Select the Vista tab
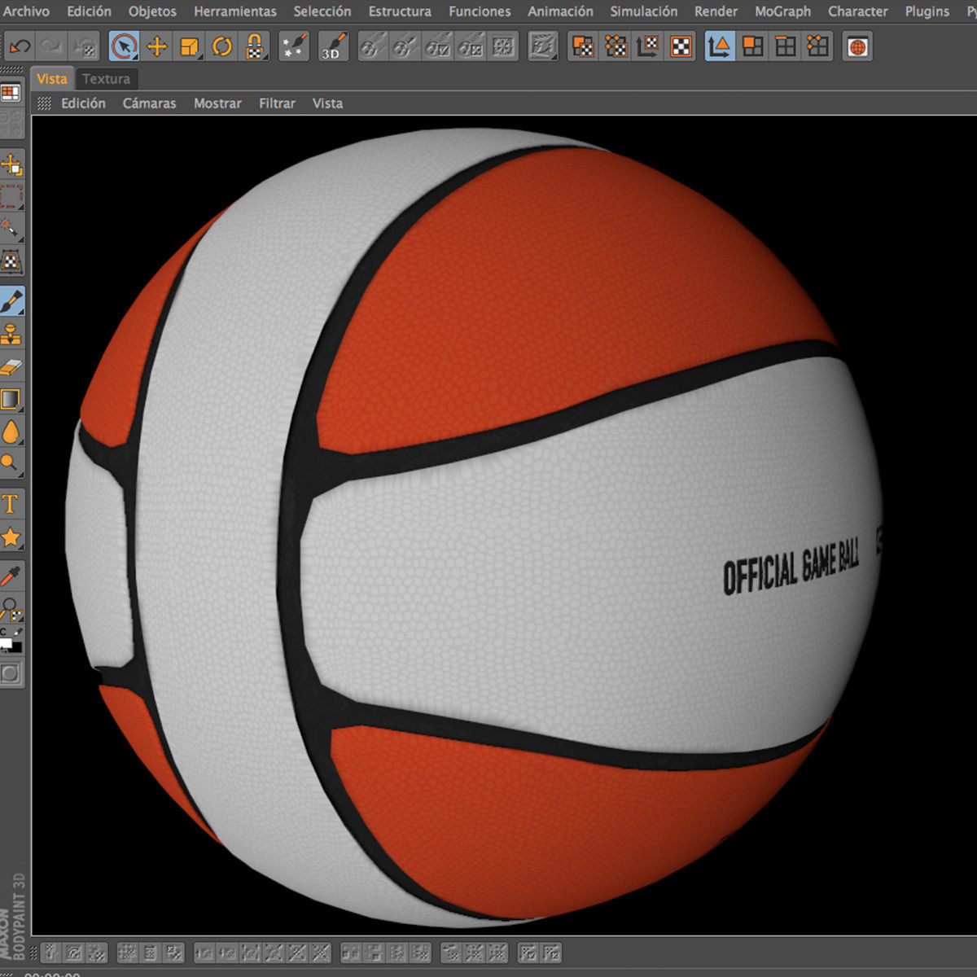977x977 pixels. (x=52, y=79)
